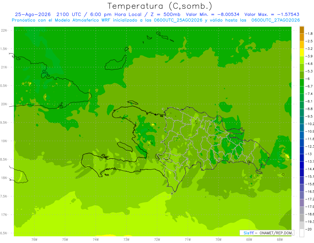Click the "-20" colorbar label
This screenshot has height=243, width=314.
click(x=309, y=229)
